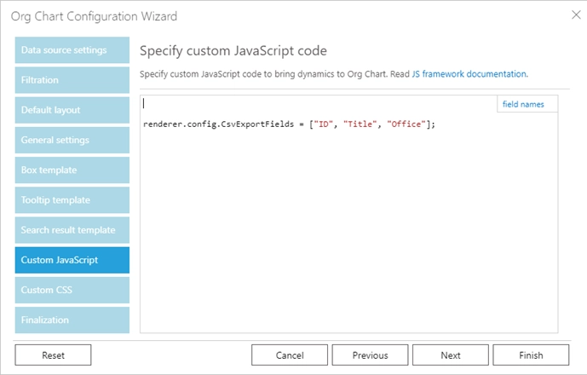Click the renderer.config.CsvExportFields code line

[289, 124]
